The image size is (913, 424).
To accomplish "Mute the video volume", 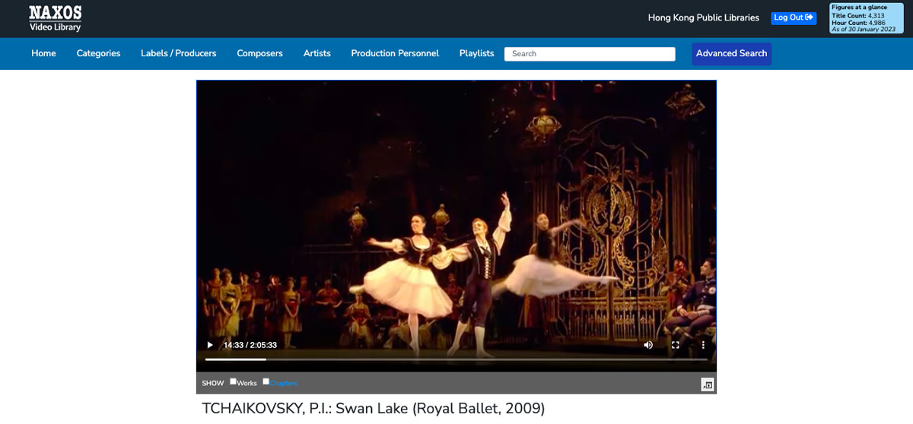I will (648, 345).
